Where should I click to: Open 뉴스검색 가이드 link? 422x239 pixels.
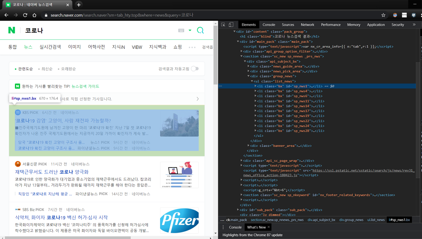click(x=85, y=86)
